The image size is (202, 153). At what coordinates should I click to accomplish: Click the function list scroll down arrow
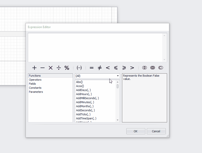(x=117, y=120)
